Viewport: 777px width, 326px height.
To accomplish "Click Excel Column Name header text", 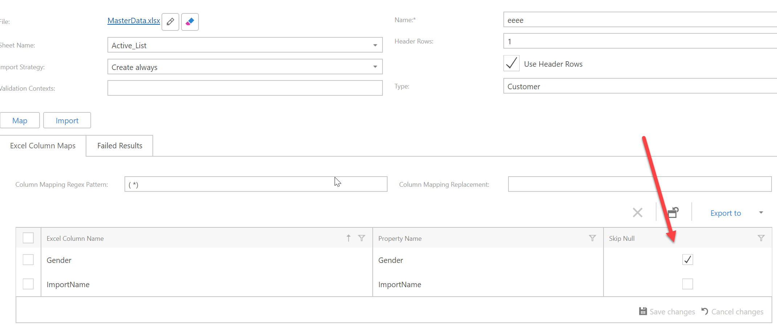I will coord(75,239).
